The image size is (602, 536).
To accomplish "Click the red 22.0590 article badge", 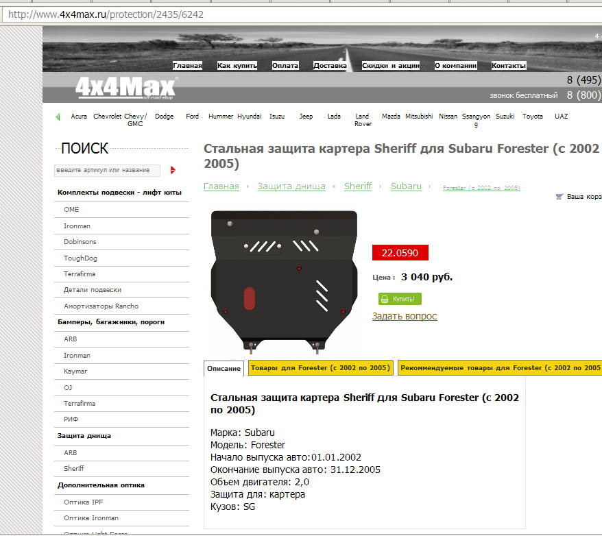I will point(400,253).
